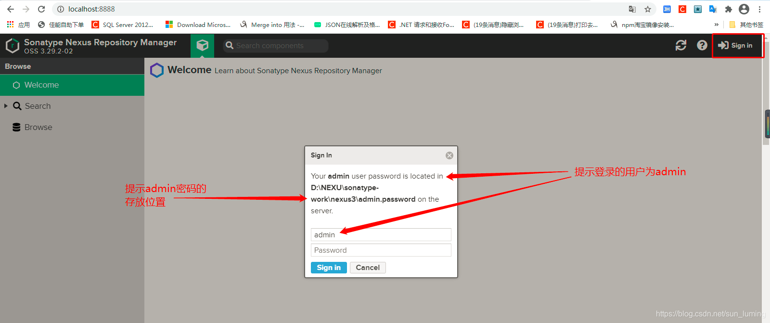Click the green Browse cube icon in header
The height and width of the screenshot is (323, 770).
[203, 46]
